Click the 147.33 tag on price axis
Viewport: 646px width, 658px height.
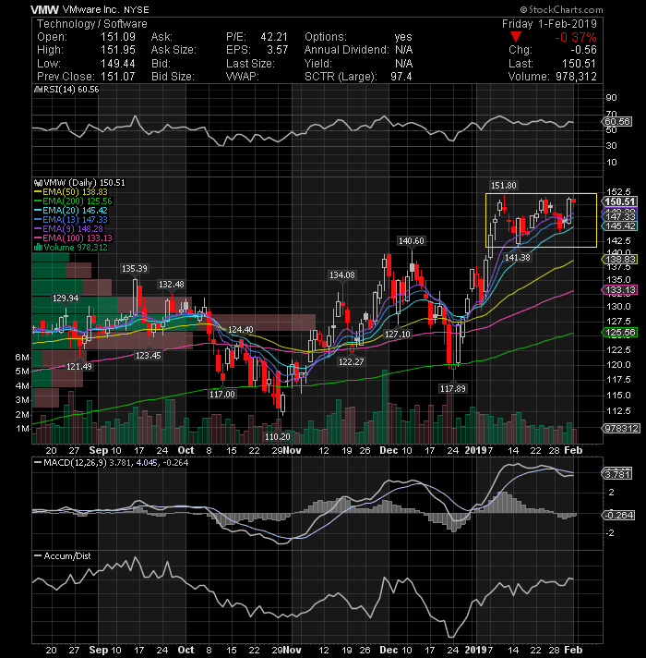(619, 217)
